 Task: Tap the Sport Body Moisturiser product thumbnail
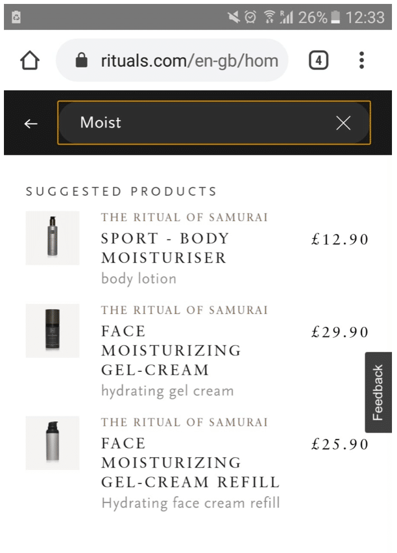[53, 238]
